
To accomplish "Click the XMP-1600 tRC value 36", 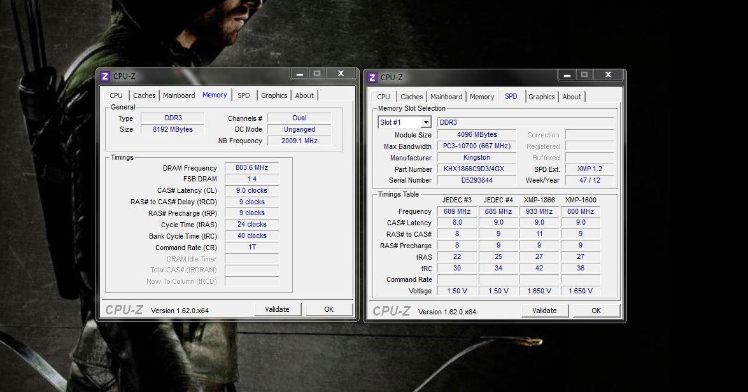I will click(x=581, y=268).
